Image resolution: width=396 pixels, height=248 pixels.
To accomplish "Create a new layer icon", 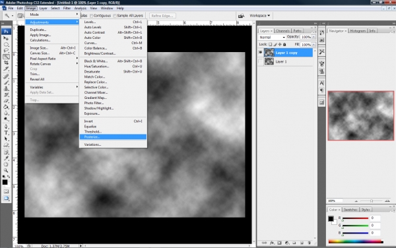I will pos(302,243).
